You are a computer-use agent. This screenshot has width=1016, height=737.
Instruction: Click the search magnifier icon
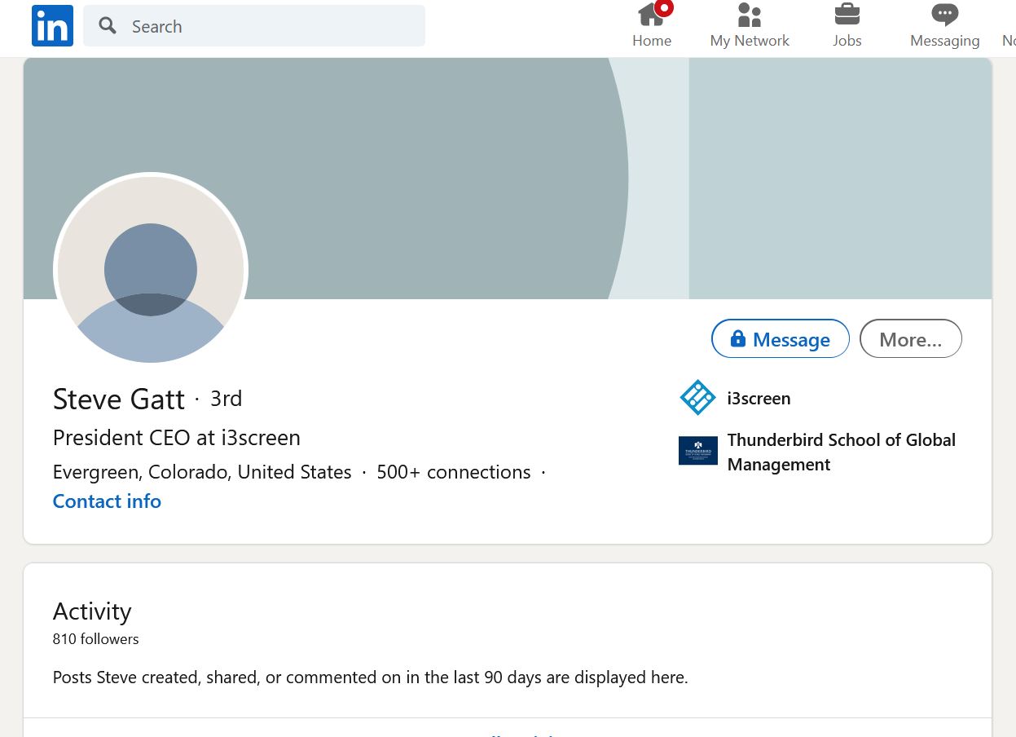(x=108, y=26)
